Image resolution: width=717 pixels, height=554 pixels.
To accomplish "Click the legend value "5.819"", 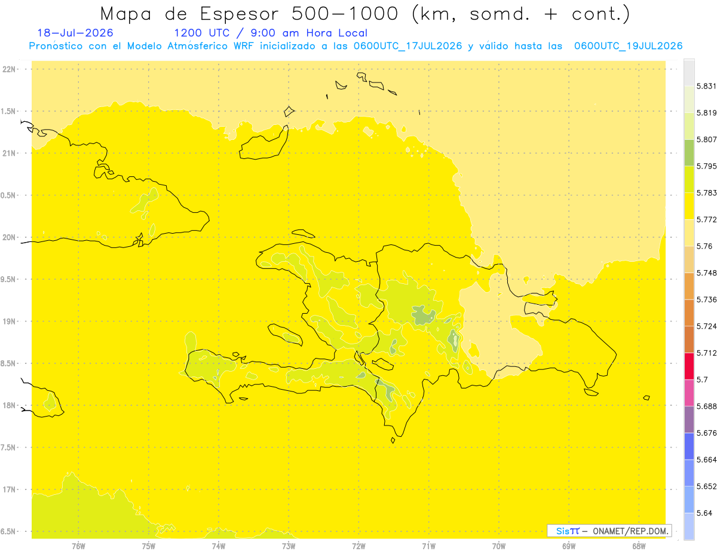I will [706, 113].
